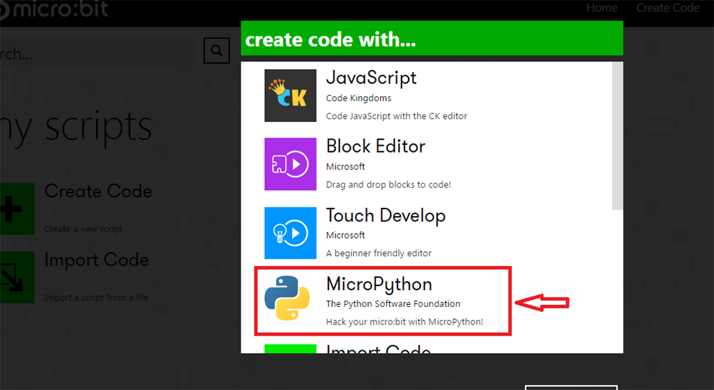714x390 pixels.
Task: Click 'Hack your micro:bit with MicroPython!' text
Action: 404,322
